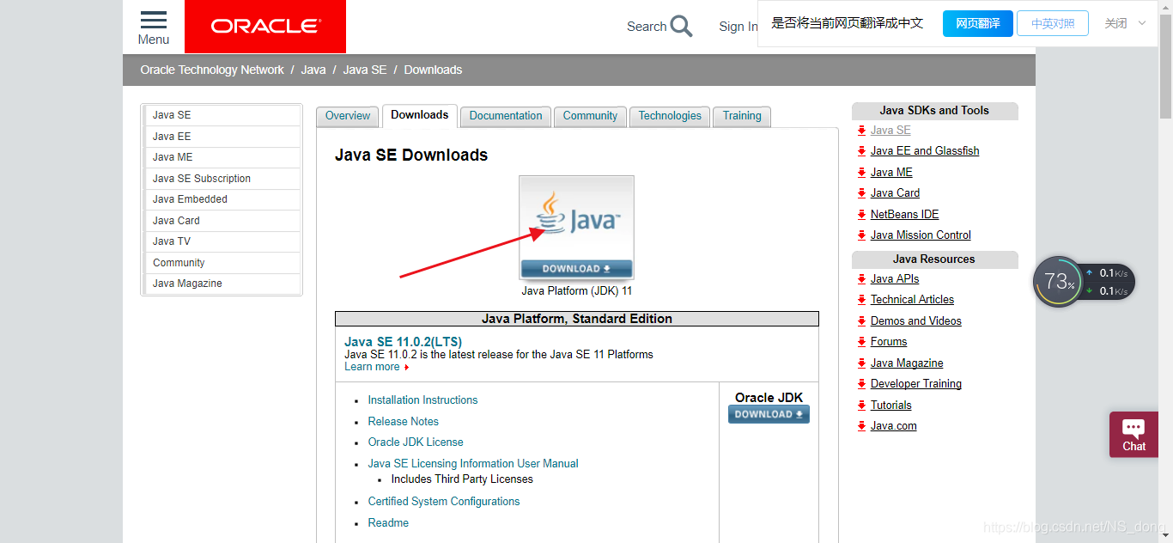Open the Community tab

click(590, 116)
